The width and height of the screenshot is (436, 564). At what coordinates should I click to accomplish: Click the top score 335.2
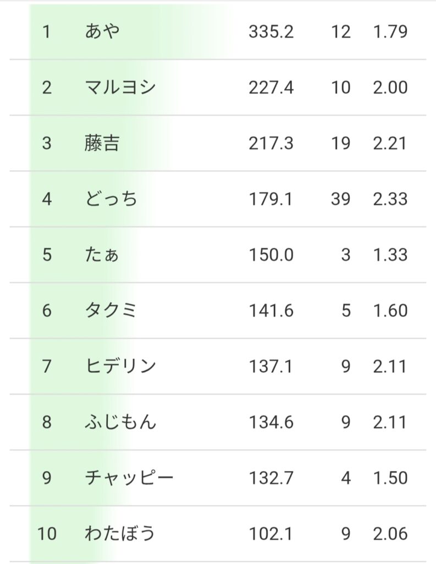(271, 31)
